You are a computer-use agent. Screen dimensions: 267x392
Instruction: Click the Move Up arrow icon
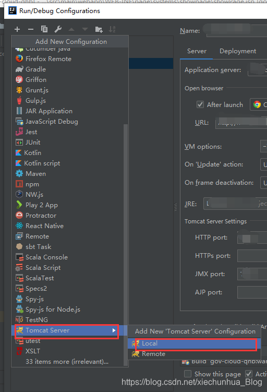point(71,29)
